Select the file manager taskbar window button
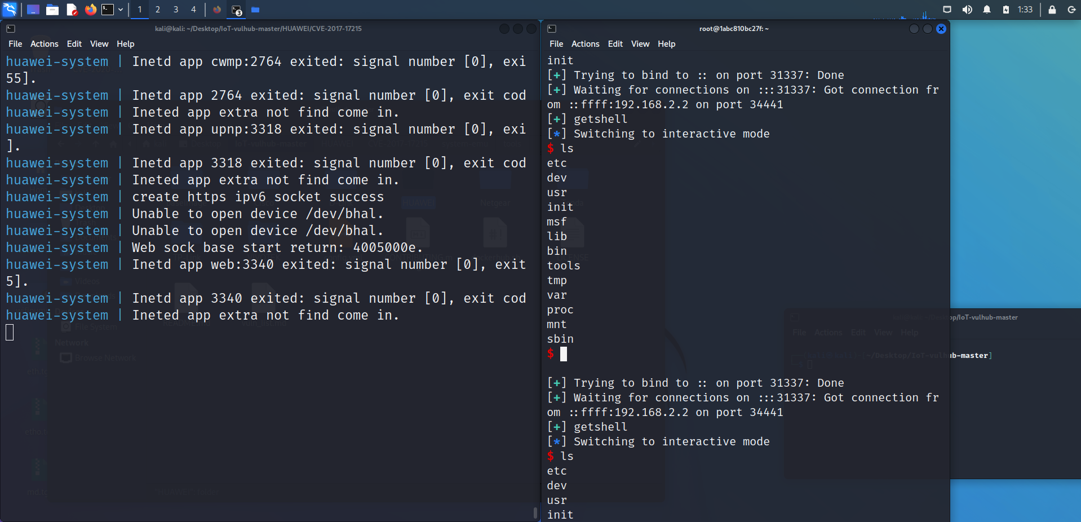Image resolution: width=1081 pixels, height=522 pixels. 255,10
